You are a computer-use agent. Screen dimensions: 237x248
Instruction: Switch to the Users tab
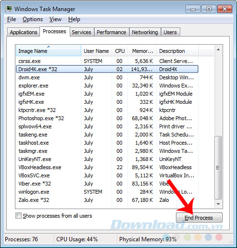click(170, 32)
